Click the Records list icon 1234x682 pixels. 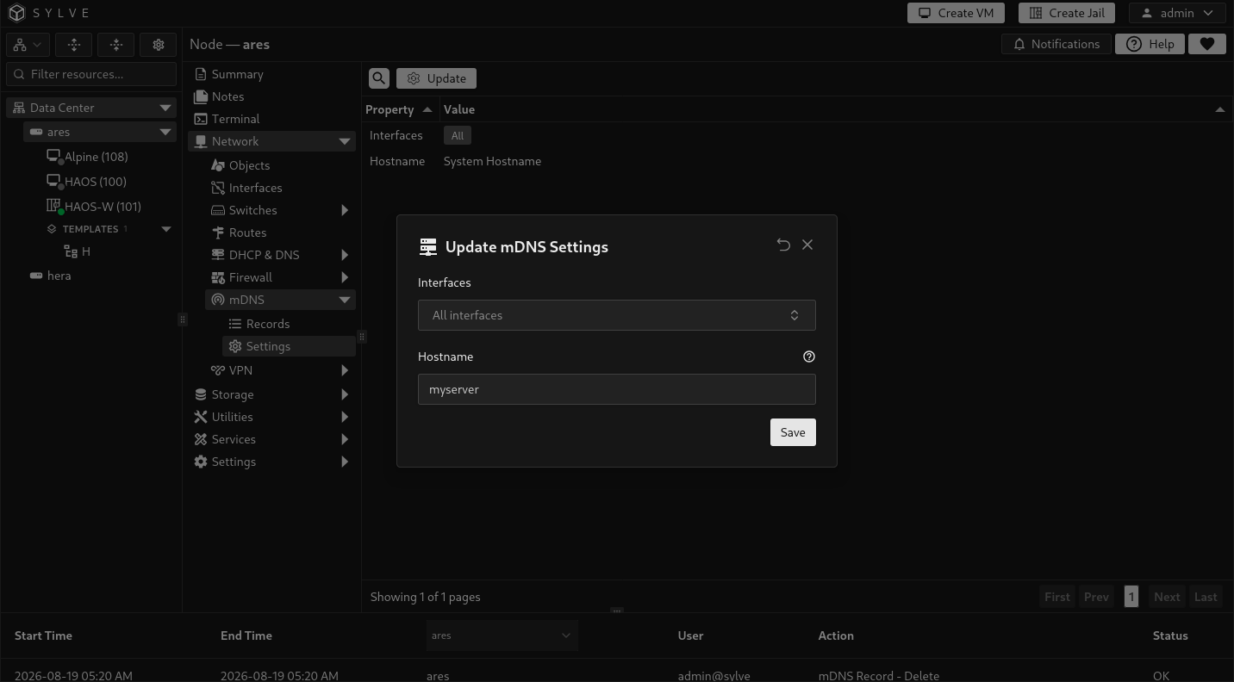235,324
